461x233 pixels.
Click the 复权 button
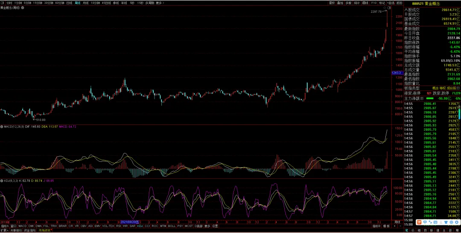click(x=332, y=3)
